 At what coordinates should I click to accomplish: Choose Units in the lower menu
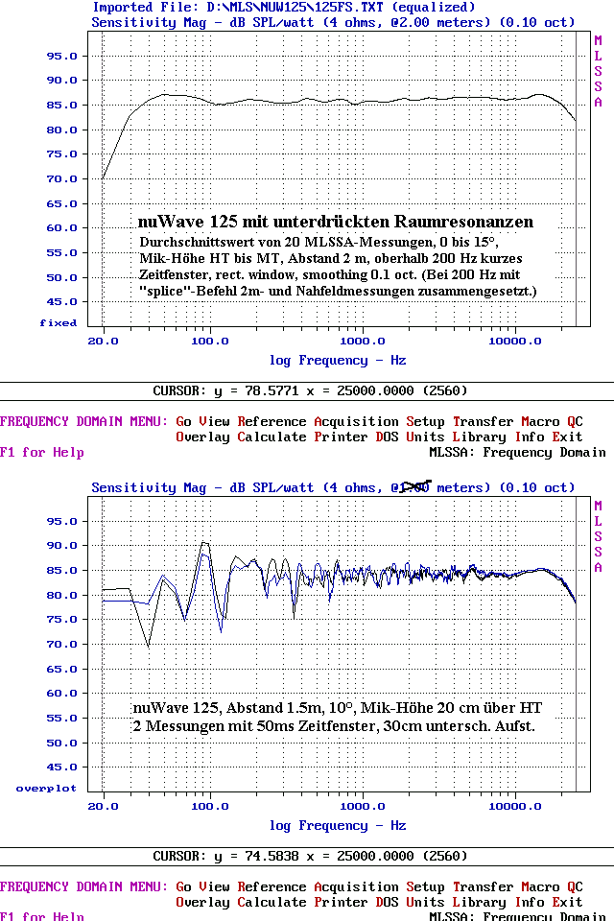point(425,902)
